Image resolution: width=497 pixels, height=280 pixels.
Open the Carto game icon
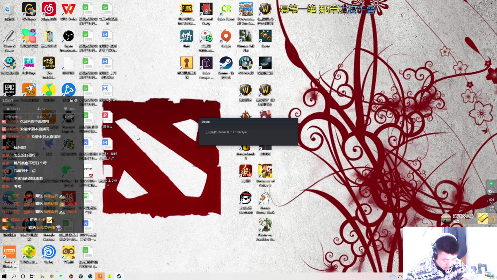point(265,39)
